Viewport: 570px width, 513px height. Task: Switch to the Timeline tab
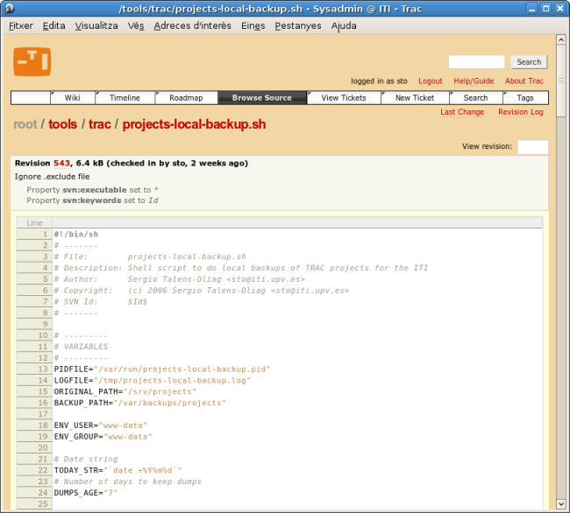(x=124, y=98)
